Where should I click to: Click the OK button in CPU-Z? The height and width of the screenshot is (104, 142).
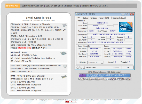click(128, 68)
